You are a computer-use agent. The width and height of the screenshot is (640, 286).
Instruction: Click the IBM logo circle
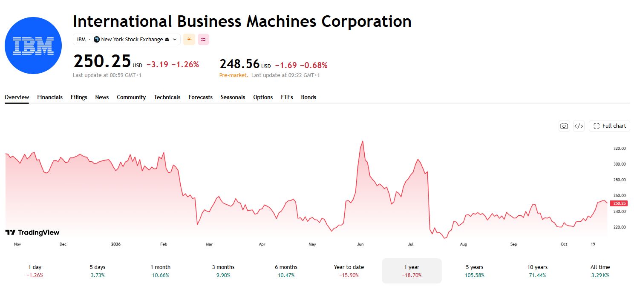pyautogui.click(x=33, y=46)
